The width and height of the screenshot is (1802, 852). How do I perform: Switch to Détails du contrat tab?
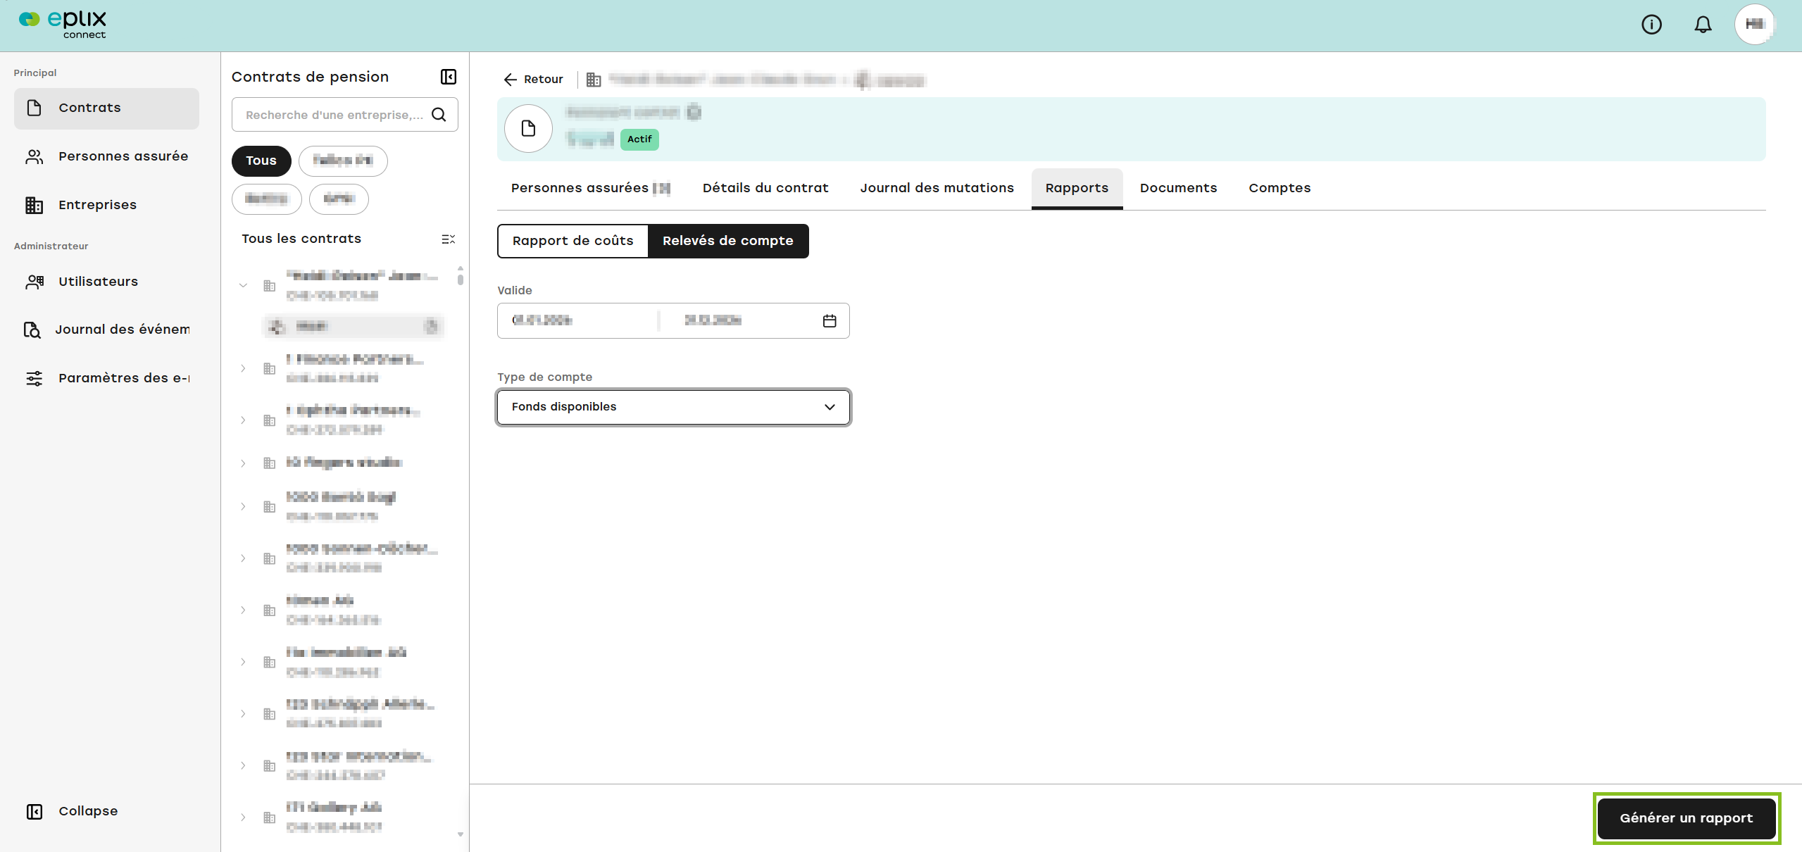point(765,188)
